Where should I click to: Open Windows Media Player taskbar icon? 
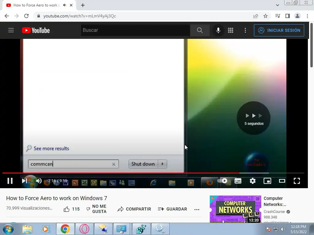(46, 229)
